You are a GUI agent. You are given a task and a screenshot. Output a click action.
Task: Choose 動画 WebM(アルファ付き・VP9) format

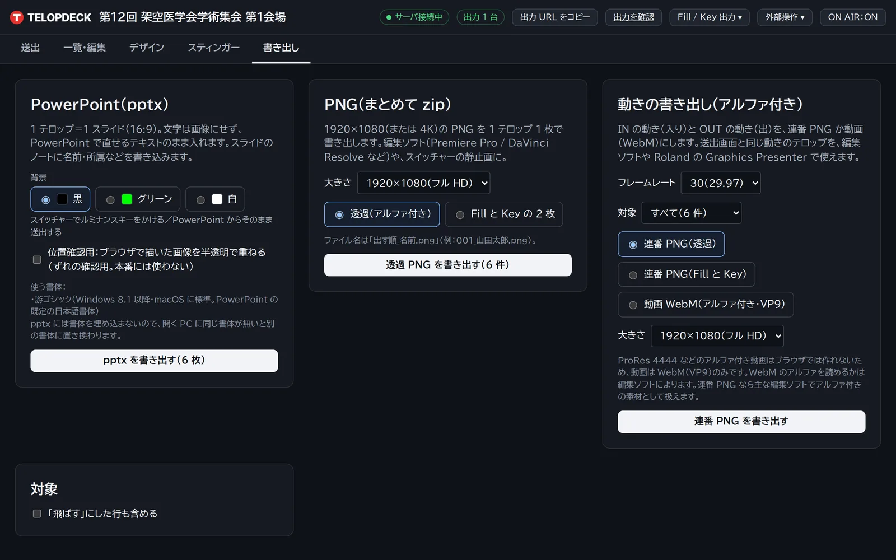(x=706, y=305)
